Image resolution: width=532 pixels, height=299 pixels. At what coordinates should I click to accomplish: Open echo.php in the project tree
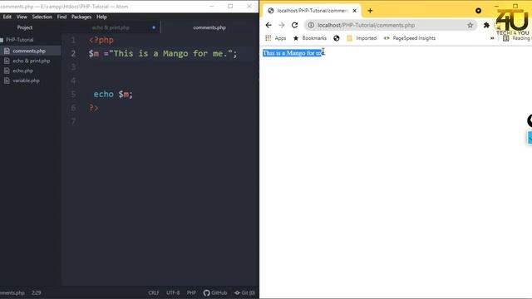point(22,71)
